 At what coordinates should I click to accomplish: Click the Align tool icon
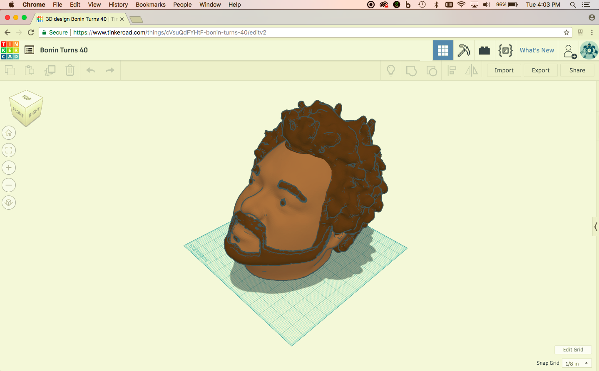pyautogui.click(x=452, y=70)
